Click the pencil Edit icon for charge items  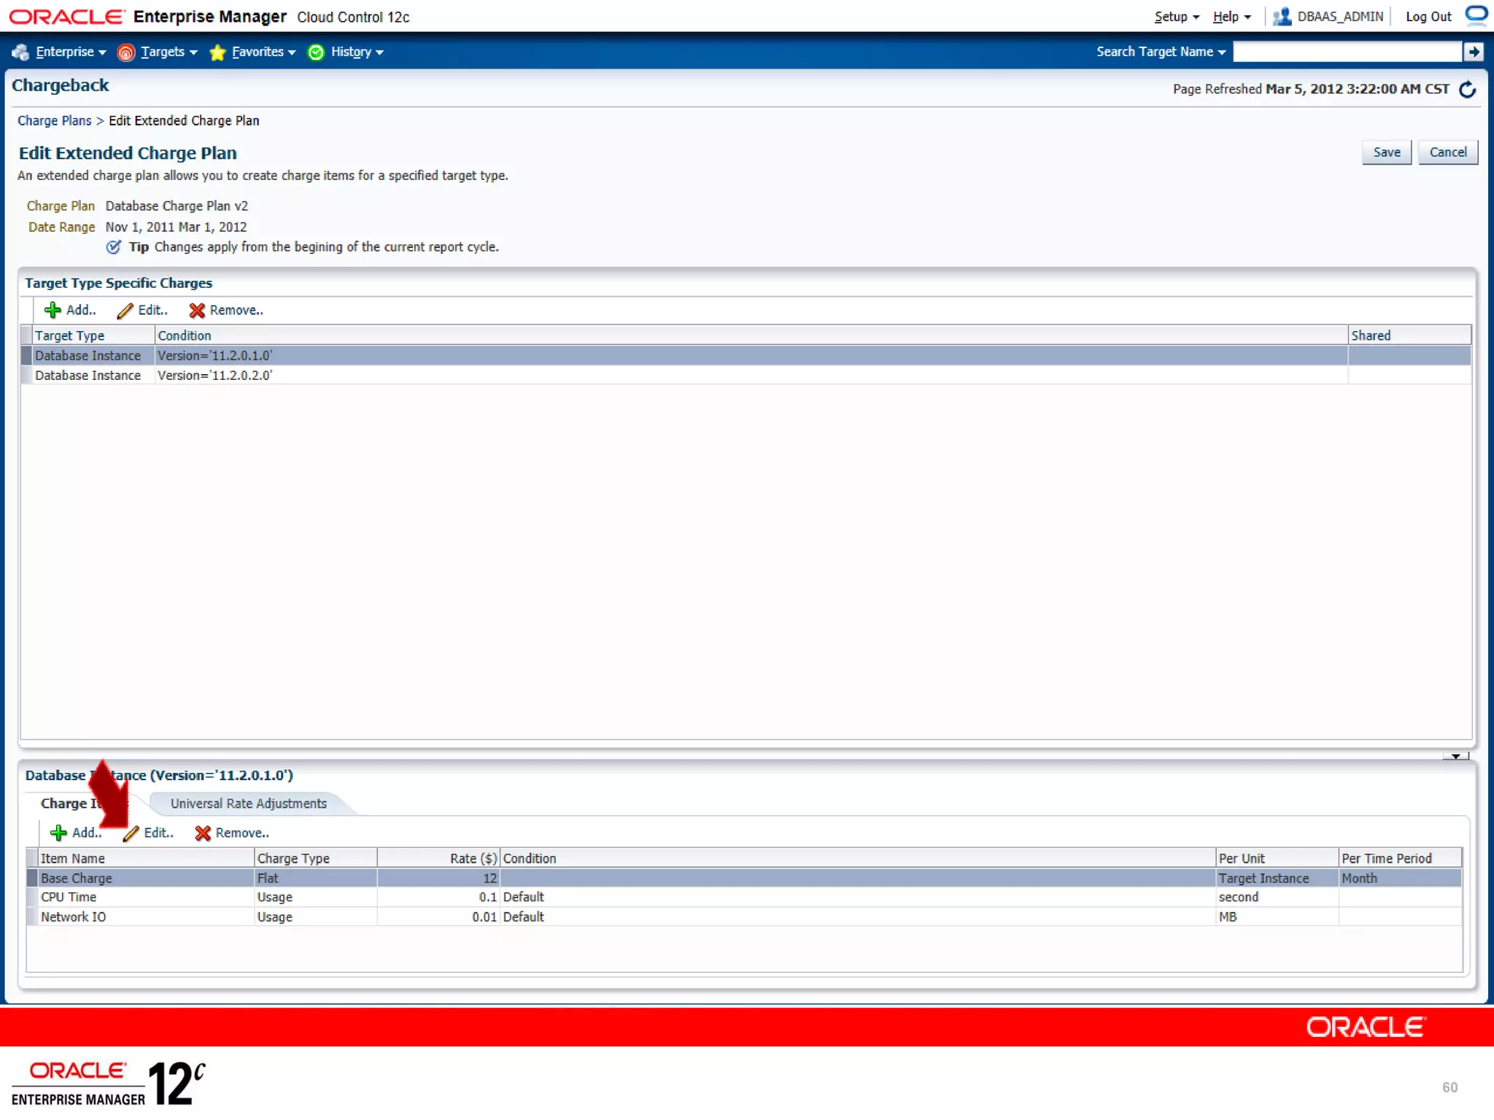point(131,833)
